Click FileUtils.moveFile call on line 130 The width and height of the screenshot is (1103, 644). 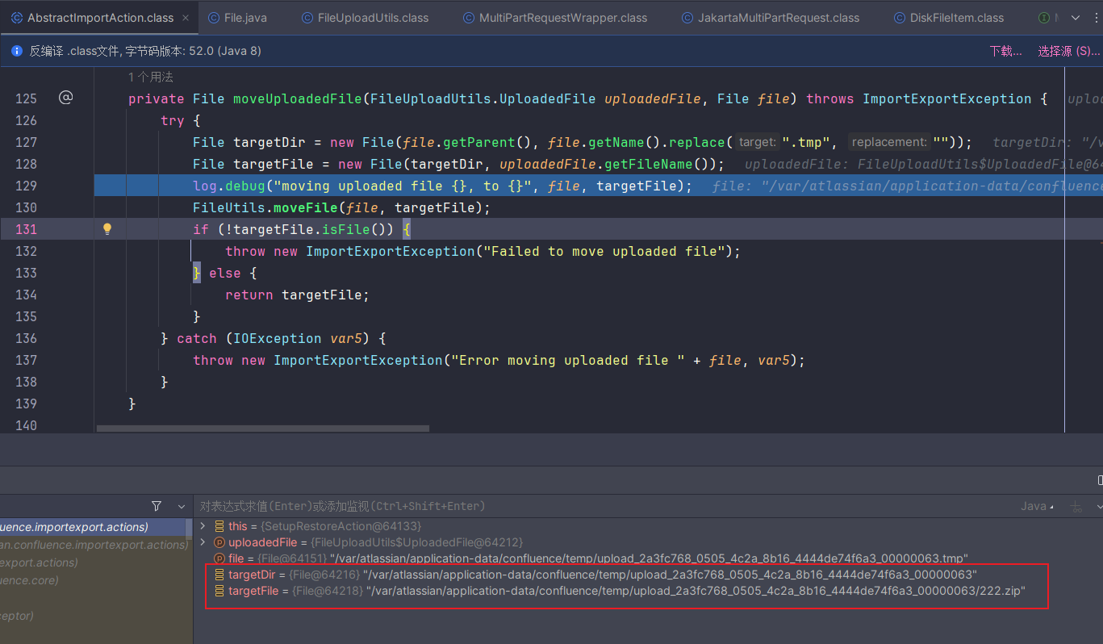click(x=341, y=207)
